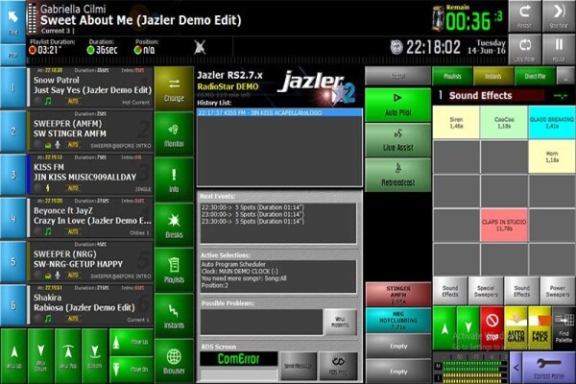The height and width of the screenshot is (384, 576).
Task: Click the Move Dn button
Action: (x=132, y=370)
